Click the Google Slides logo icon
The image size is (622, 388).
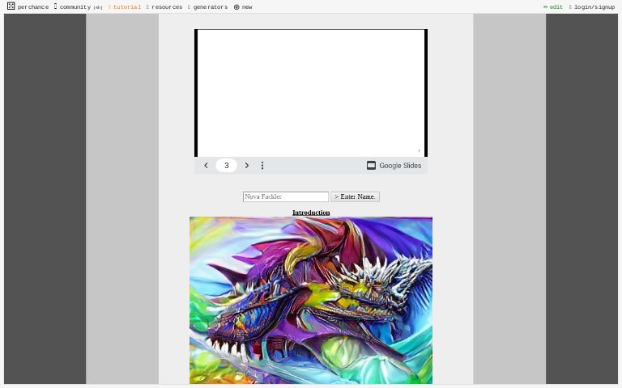point(371,166)
